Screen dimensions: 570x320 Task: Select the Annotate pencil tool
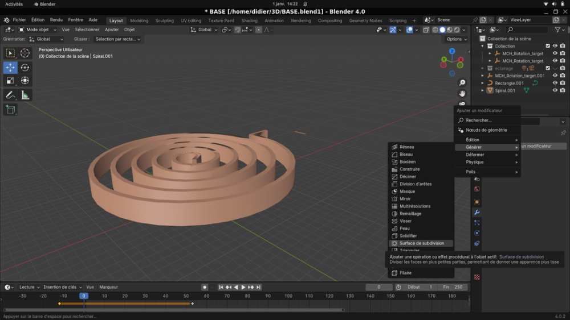[10, 95]
